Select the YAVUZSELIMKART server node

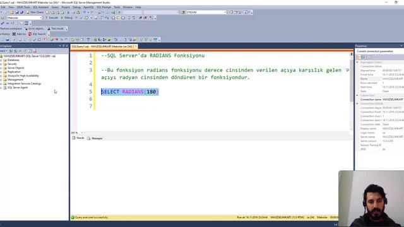[30, 56]
